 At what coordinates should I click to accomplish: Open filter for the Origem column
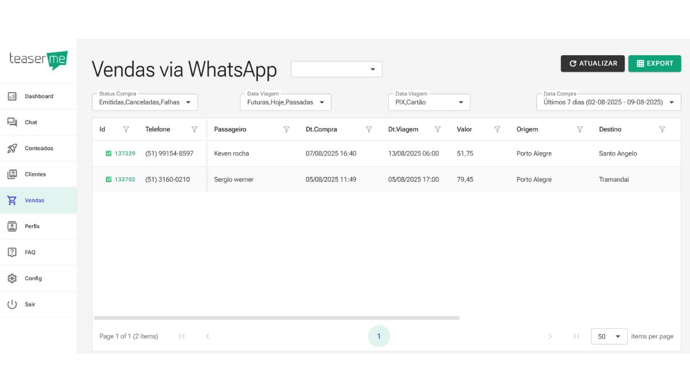point(580,130)
